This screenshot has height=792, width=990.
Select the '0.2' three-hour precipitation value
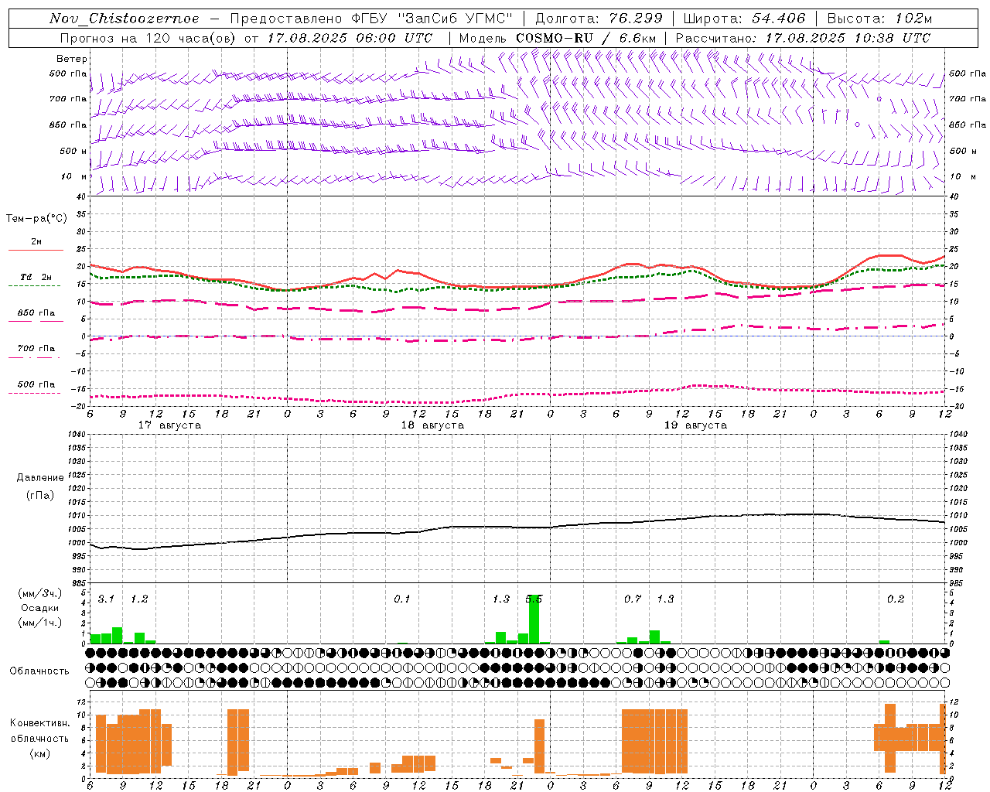[x=896, y=599]
